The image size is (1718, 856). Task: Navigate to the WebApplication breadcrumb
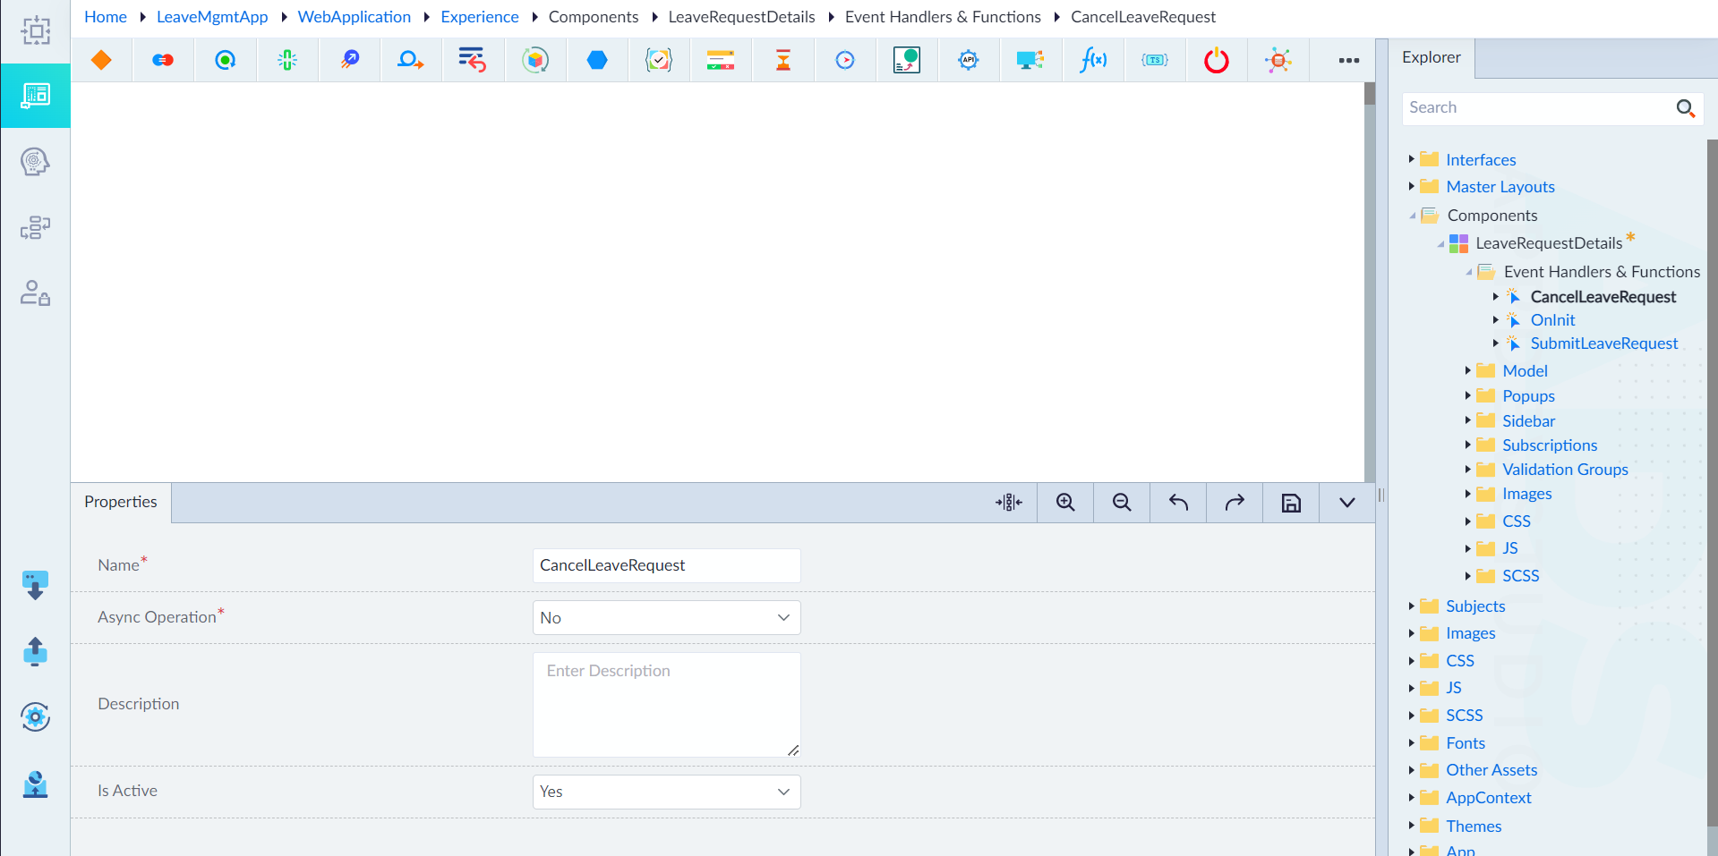[355, 17]
